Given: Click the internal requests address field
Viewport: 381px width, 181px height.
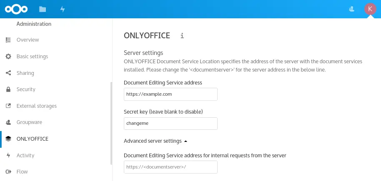Looking at the screenshot, I should [170, 167].
